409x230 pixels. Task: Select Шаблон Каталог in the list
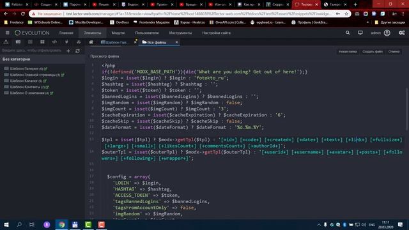click(x=24, y=81)
